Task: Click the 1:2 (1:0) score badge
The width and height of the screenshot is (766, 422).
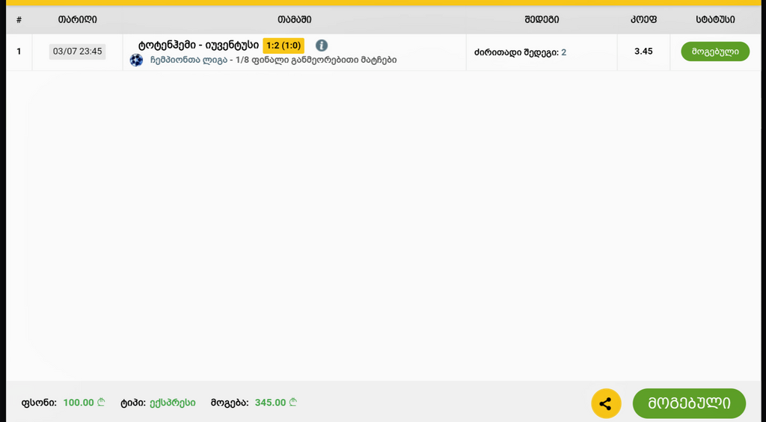Action: click(x=284, y=46)
